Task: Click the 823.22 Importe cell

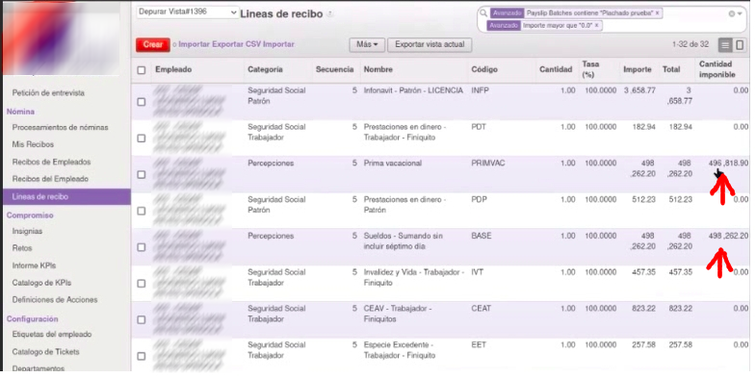Action: pyautogui.click(x=643, y=309)
